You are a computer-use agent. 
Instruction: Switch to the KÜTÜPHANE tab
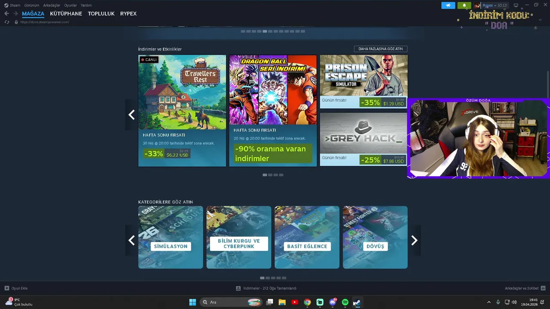pos(66,14)
